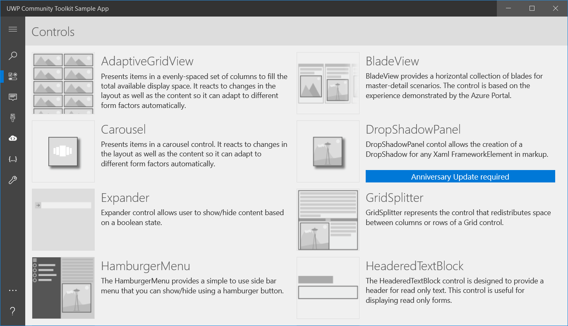
Task: Open the speech bubble notifications category icon
Action: coord(13,97)
